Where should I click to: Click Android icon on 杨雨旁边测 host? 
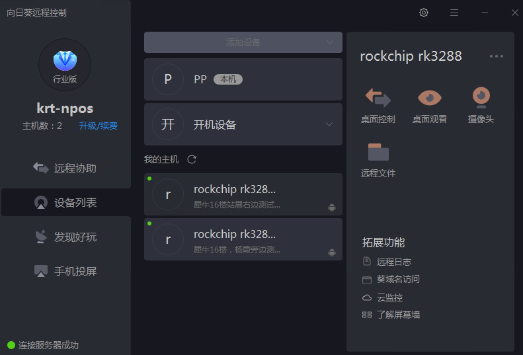tap(331, 253)
